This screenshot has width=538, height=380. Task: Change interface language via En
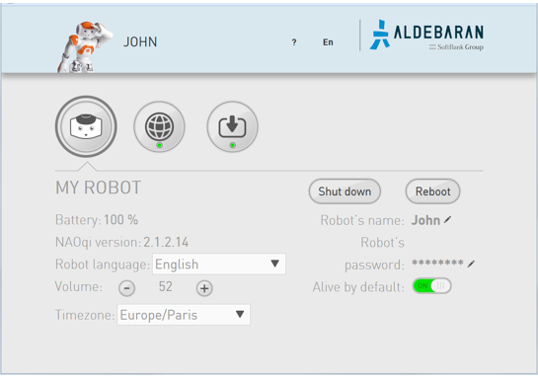tap(328, 42)
